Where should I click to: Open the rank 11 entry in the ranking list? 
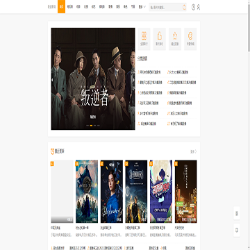[x=147, y=124]
